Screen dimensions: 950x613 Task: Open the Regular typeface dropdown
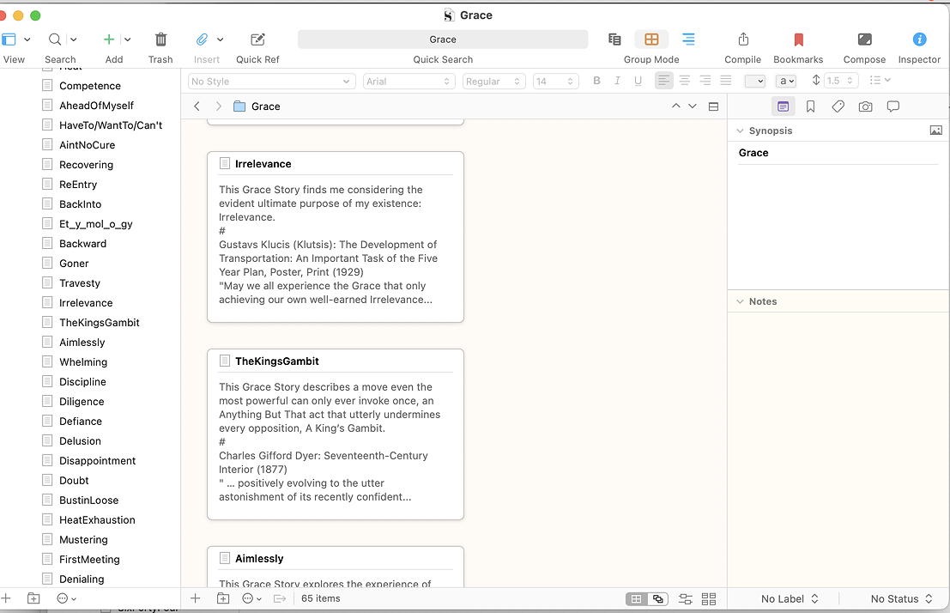pos(493,82)
